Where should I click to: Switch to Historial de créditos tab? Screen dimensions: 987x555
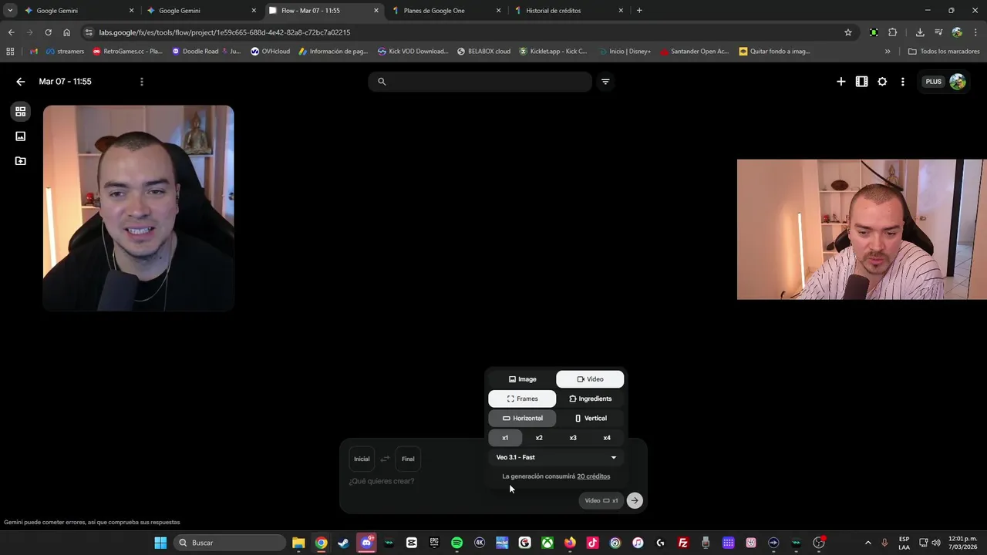click(569, 11)
